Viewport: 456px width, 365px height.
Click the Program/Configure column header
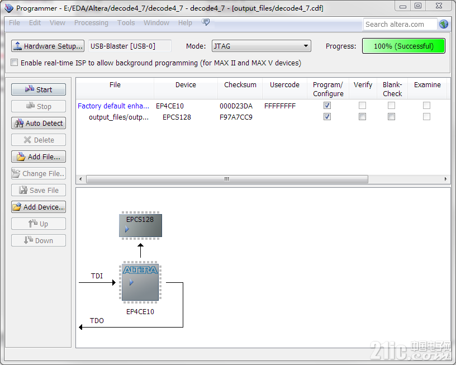coord(328,89)
